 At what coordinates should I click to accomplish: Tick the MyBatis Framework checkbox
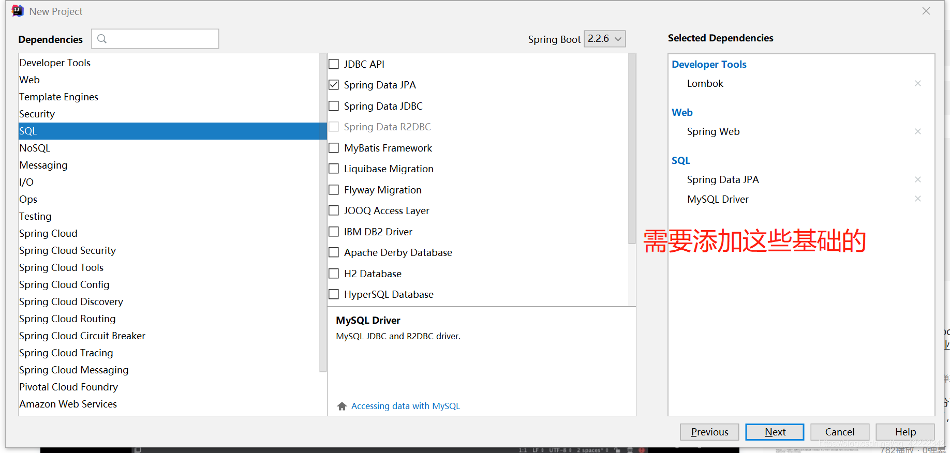[x=334, y=148]
